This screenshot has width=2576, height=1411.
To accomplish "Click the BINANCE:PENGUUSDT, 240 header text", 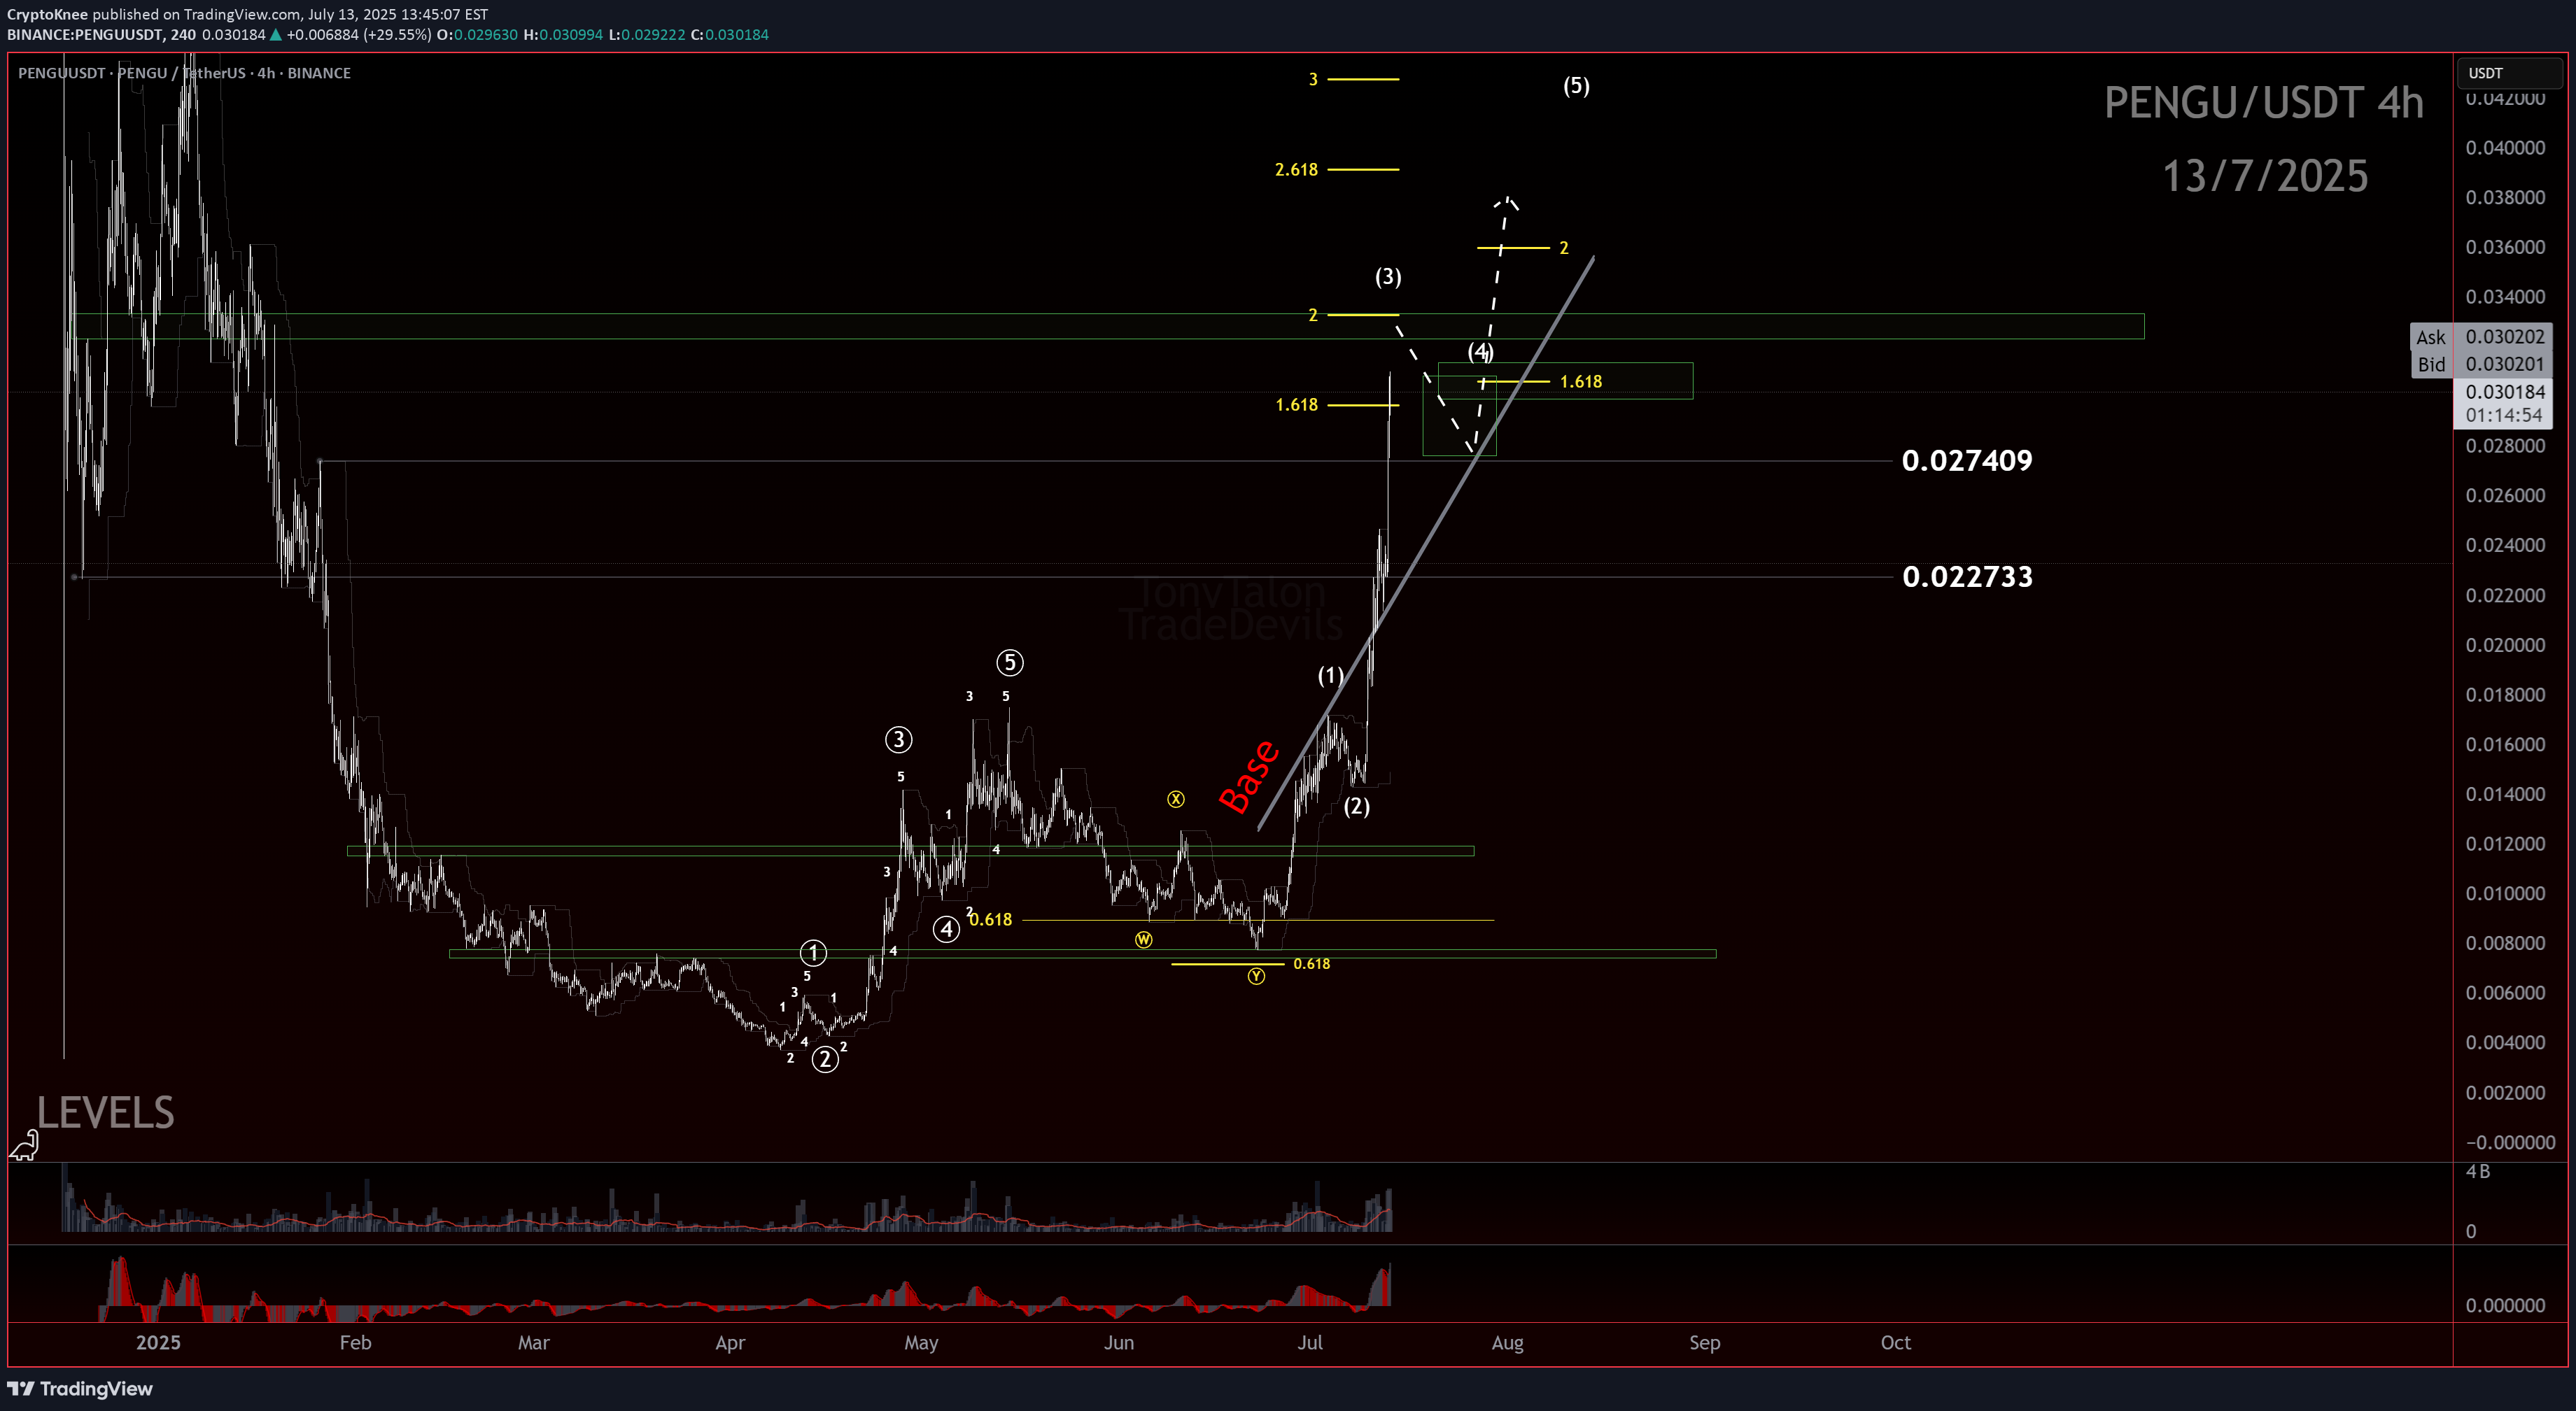I will point(101,35).
